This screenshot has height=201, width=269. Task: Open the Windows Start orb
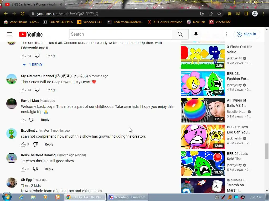point(7,197)
